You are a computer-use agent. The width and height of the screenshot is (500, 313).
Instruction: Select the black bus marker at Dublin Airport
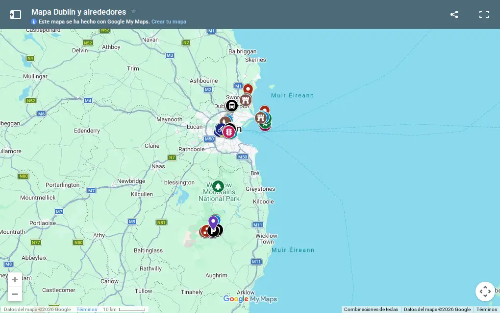231,106
